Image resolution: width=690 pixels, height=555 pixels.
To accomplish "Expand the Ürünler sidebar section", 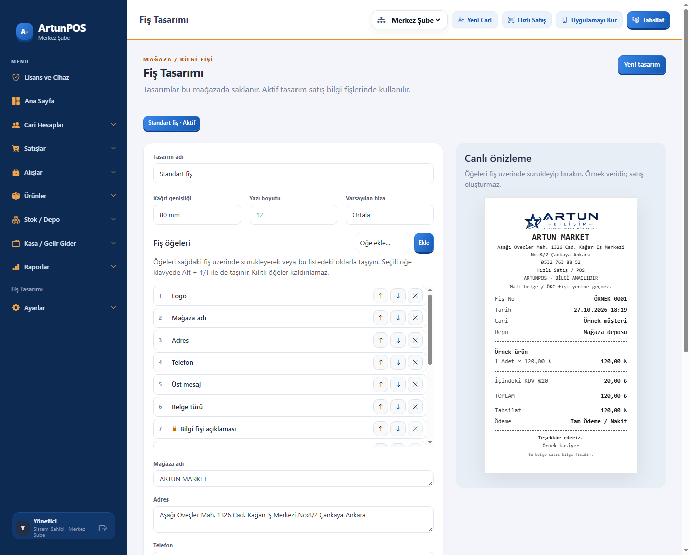I will point(64,196).
